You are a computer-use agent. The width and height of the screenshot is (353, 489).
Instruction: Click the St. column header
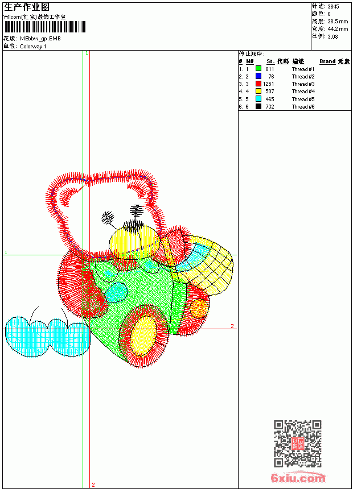[x=270, y=61]
